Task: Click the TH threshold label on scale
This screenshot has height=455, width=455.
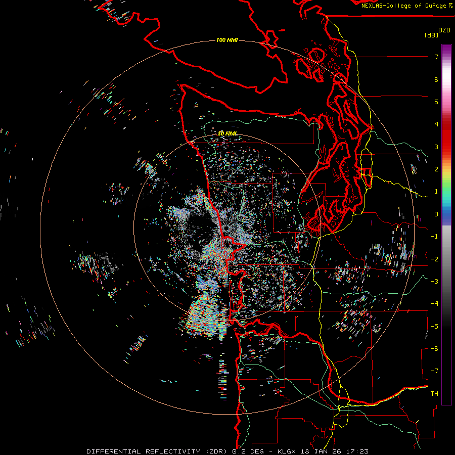Action: coord(434,394)
